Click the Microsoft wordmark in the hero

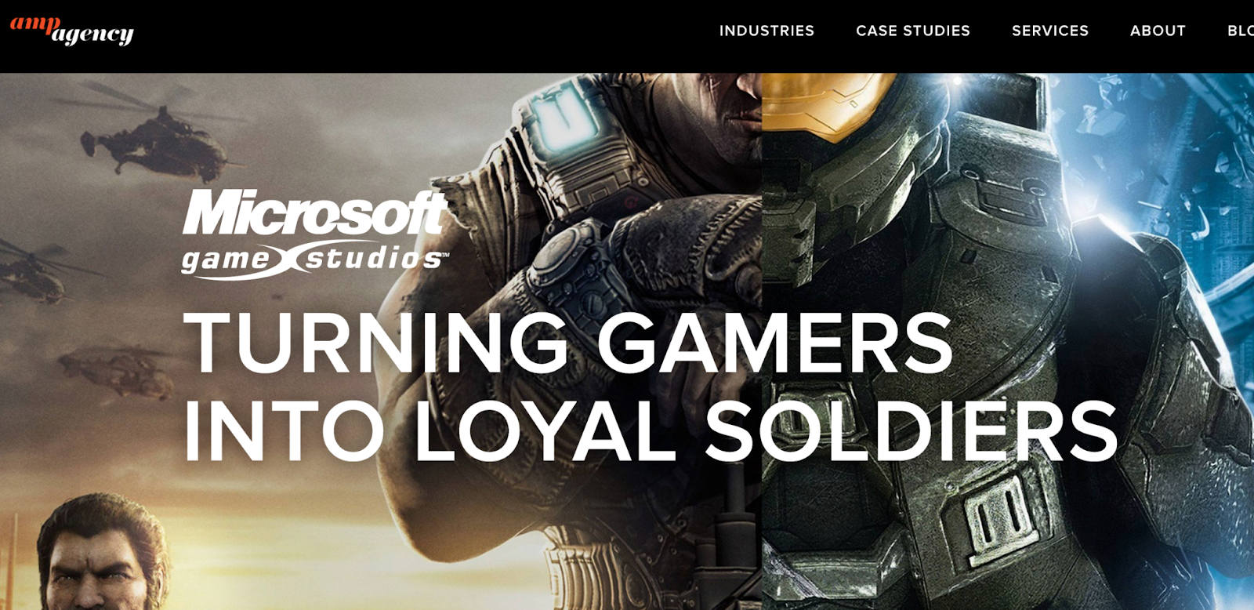(315, 212)
